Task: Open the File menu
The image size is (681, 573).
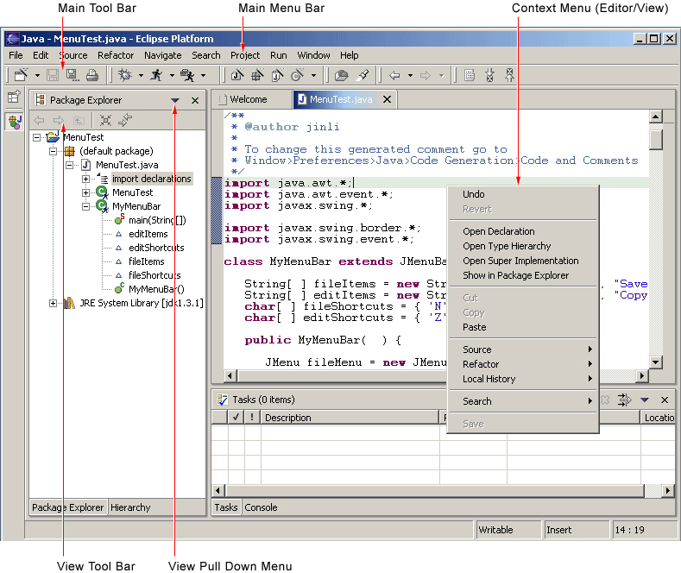Action: 16,55
